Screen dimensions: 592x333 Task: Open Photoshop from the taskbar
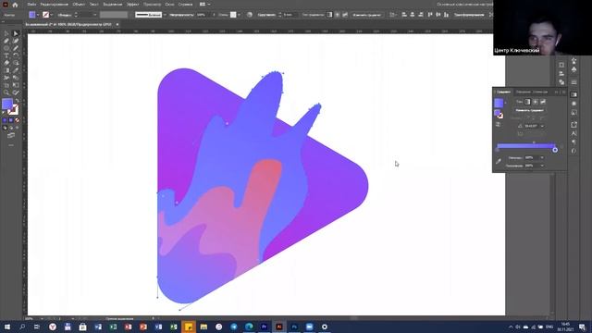[x=294, y=327]
